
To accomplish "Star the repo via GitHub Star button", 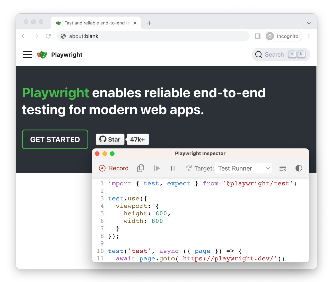I will [110, 139].
